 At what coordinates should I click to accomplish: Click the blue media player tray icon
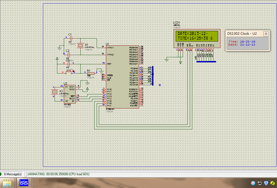tap(253, 183)
